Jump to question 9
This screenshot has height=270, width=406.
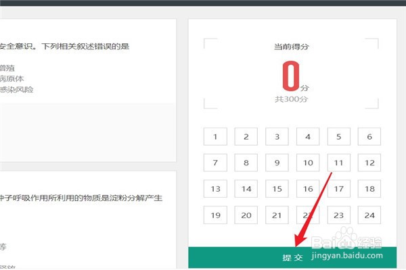[277, 163]
